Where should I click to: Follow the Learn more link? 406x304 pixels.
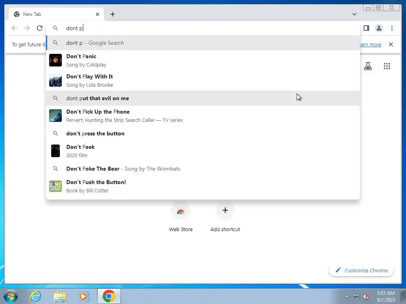click(370, 44)
